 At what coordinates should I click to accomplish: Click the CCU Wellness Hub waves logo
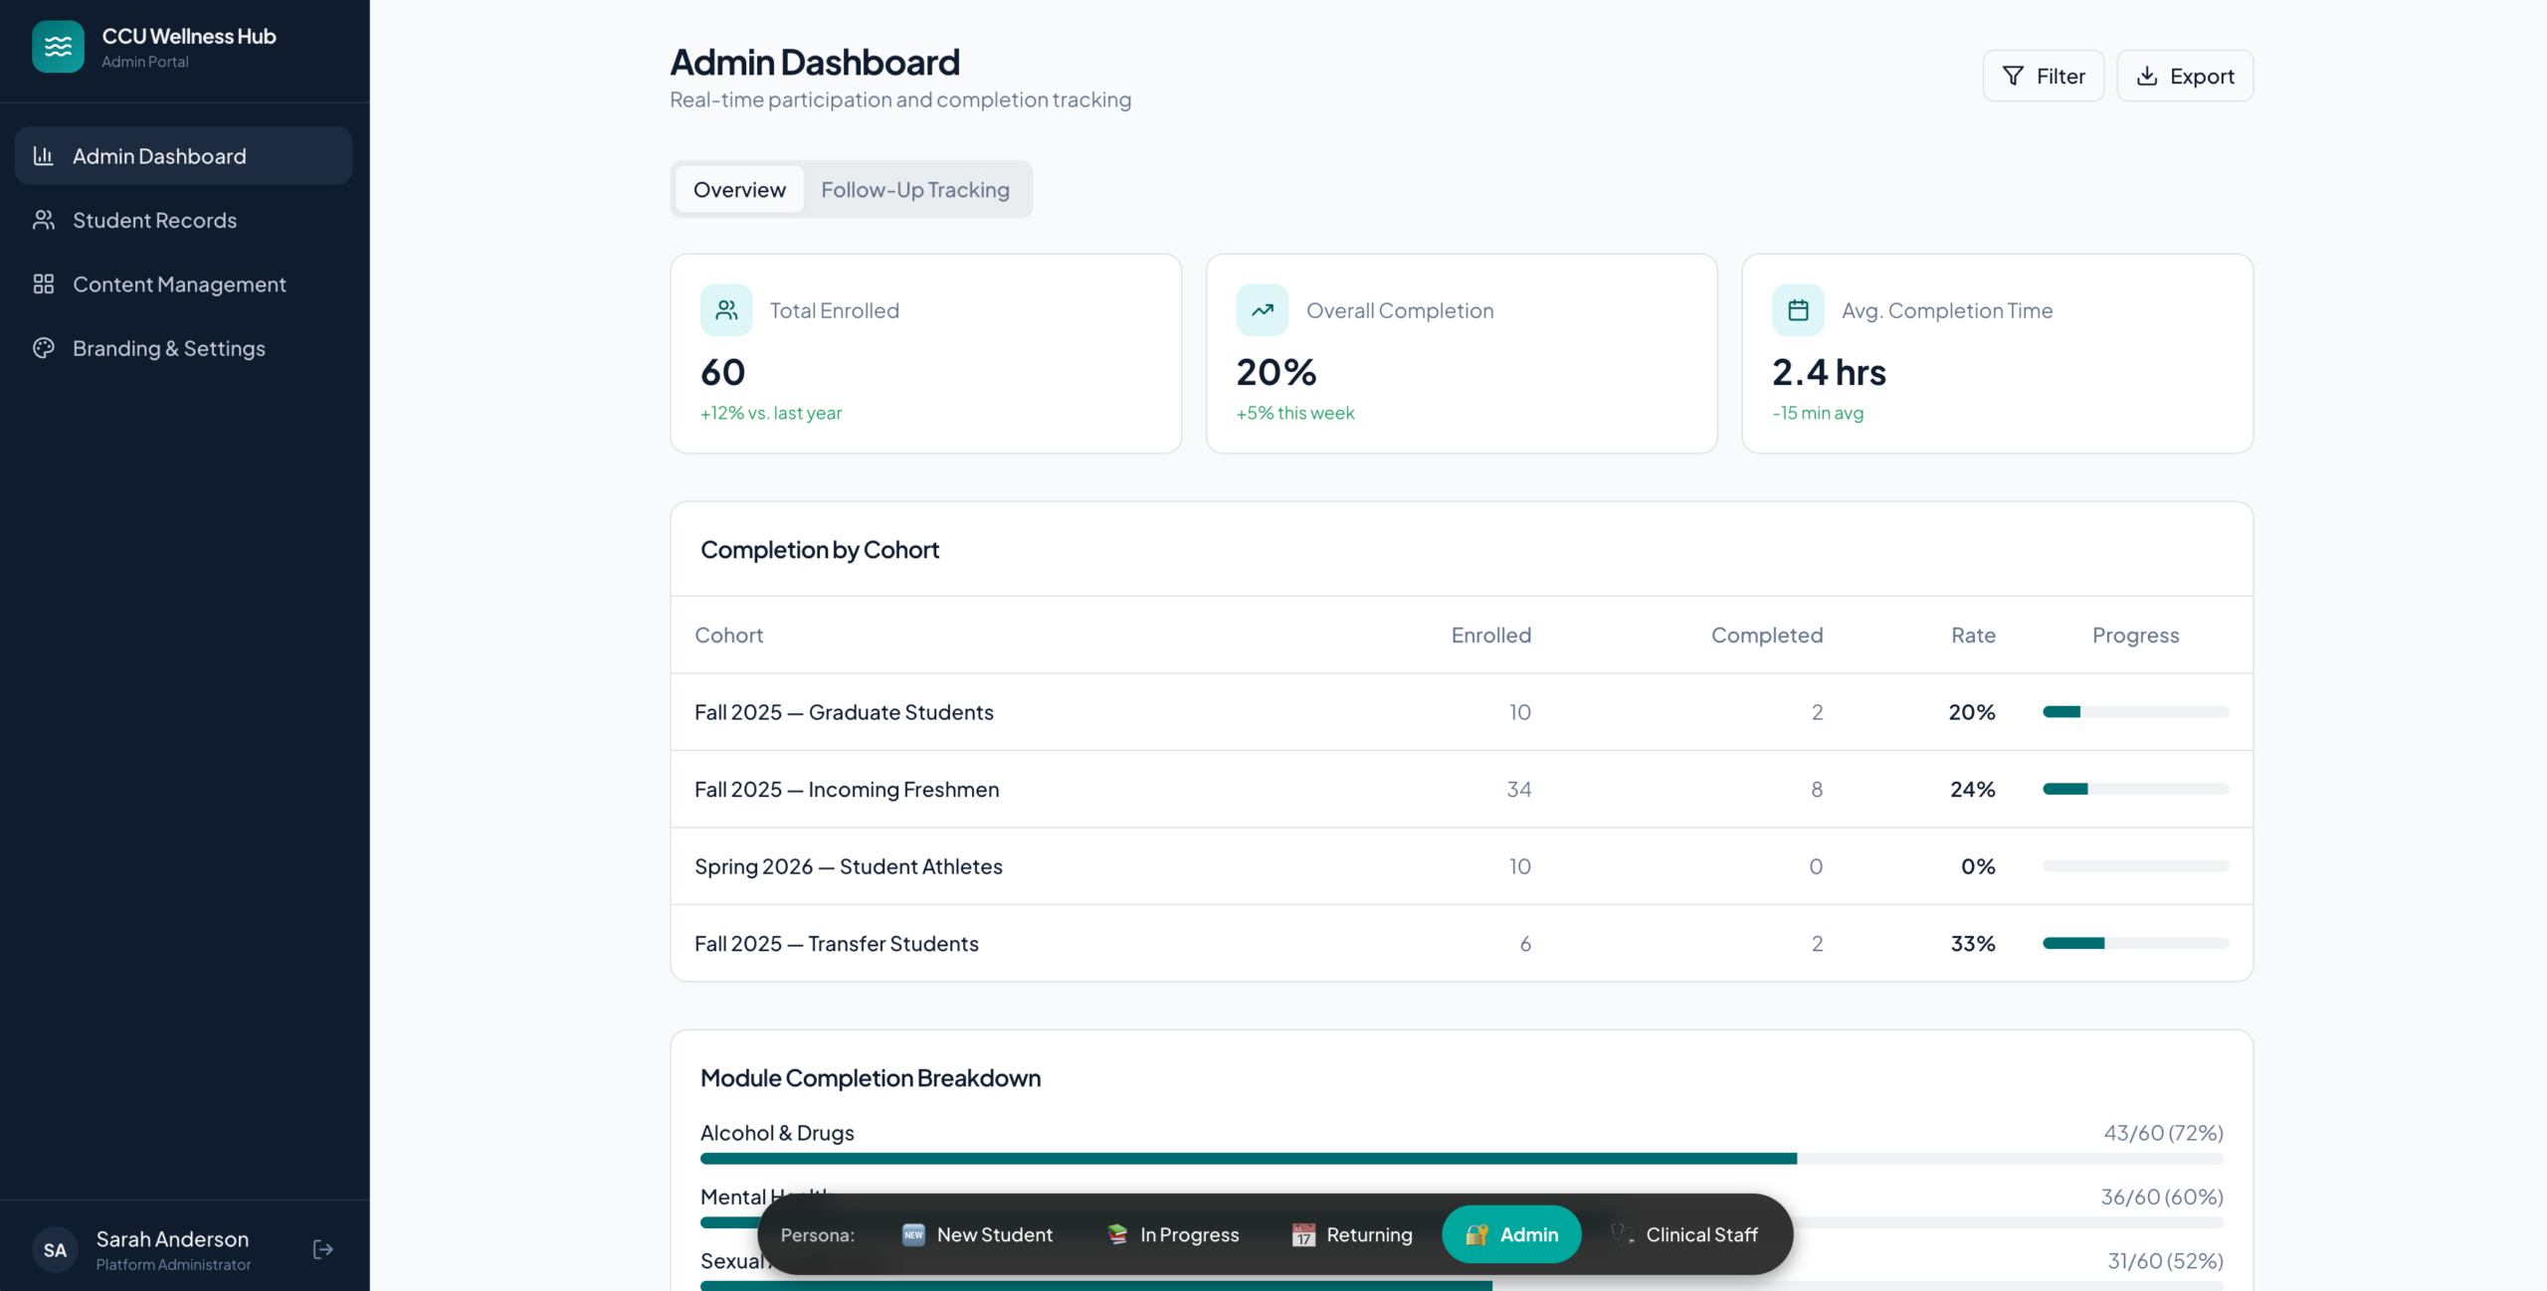click(58, 47)
